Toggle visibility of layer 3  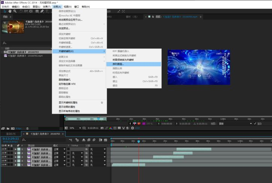(x=3, y=157)
